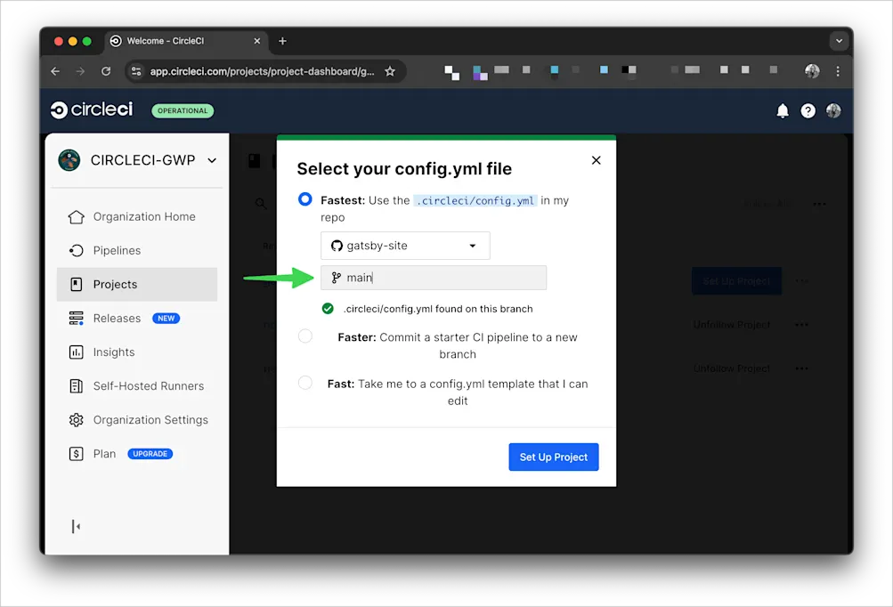Collapse the sidebar with the bottom toggle
Viewport: 893px width, 607px height.
pyautogui.click(x=76, y=526)
